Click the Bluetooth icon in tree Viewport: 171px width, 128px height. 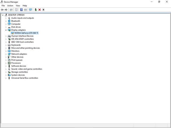[x=9, y=21]
